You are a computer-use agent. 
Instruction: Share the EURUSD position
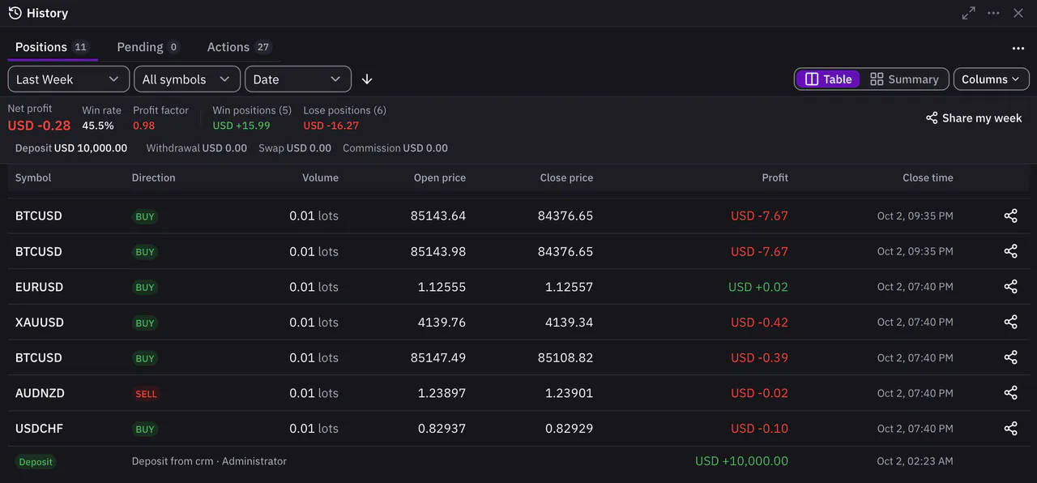click(1010, 287)
